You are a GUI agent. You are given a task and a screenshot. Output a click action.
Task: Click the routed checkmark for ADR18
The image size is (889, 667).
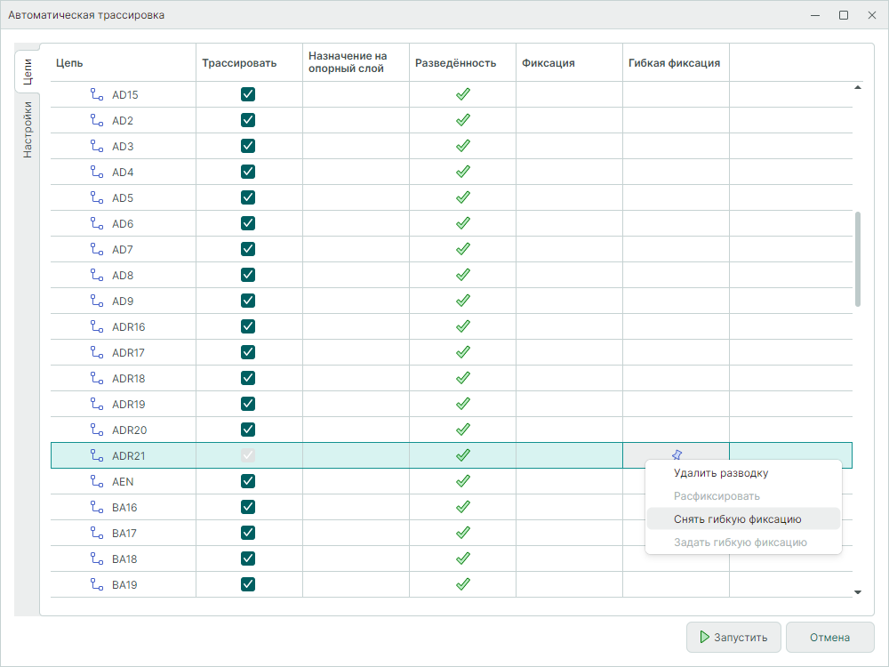pos(462,378)
